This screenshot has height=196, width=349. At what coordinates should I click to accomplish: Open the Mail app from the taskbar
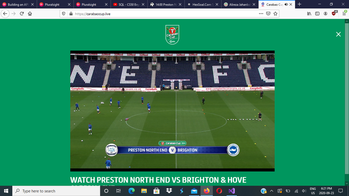tap(194, 191)
